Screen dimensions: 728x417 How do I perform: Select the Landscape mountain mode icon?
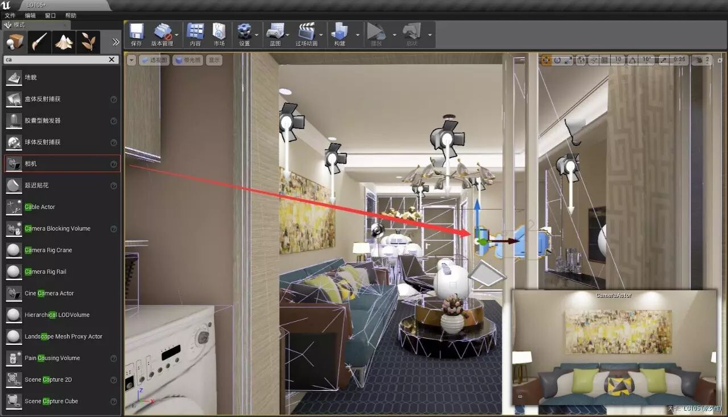pyautogui.click(x=63, y=42)
